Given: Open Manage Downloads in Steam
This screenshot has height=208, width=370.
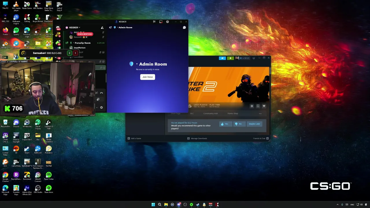Looking at the screenshot, I should click(x=197, y=138).
